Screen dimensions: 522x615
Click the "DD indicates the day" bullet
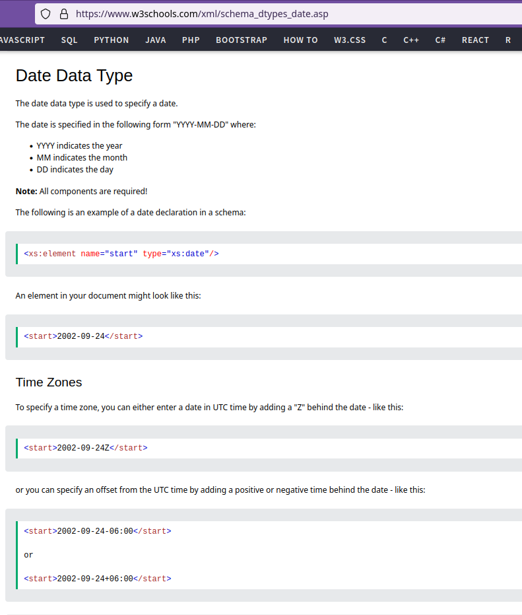pyautogui.click(x=75, y=169)
